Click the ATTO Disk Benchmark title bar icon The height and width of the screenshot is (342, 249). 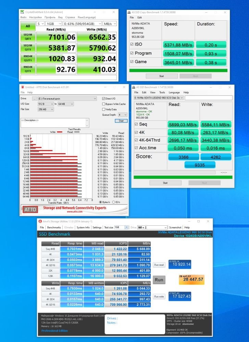pyautogui.click(x=23, y=87)
